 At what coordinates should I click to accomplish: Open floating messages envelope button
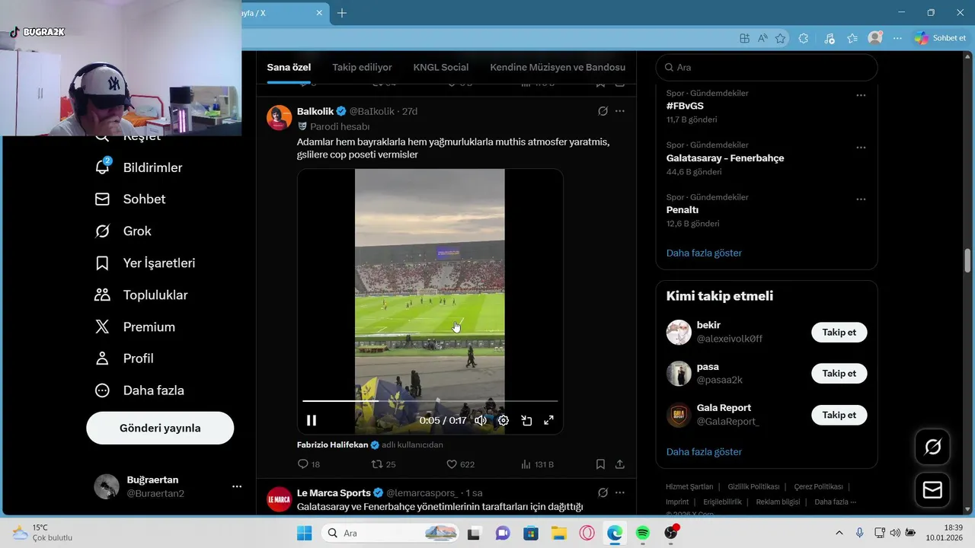[x=932, y=490]
